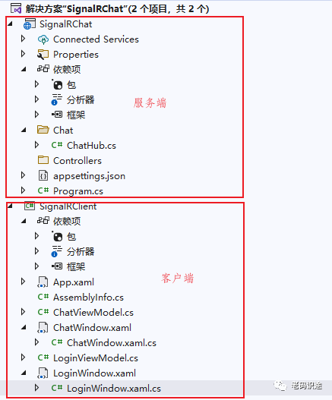Select the "ChatHub.cs" file name

click(91, 146)
